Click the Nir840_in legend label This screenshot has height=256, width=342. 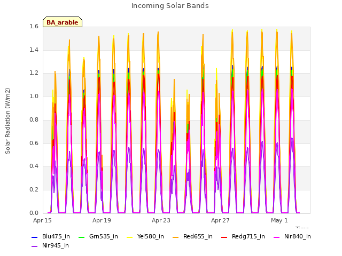298,236
